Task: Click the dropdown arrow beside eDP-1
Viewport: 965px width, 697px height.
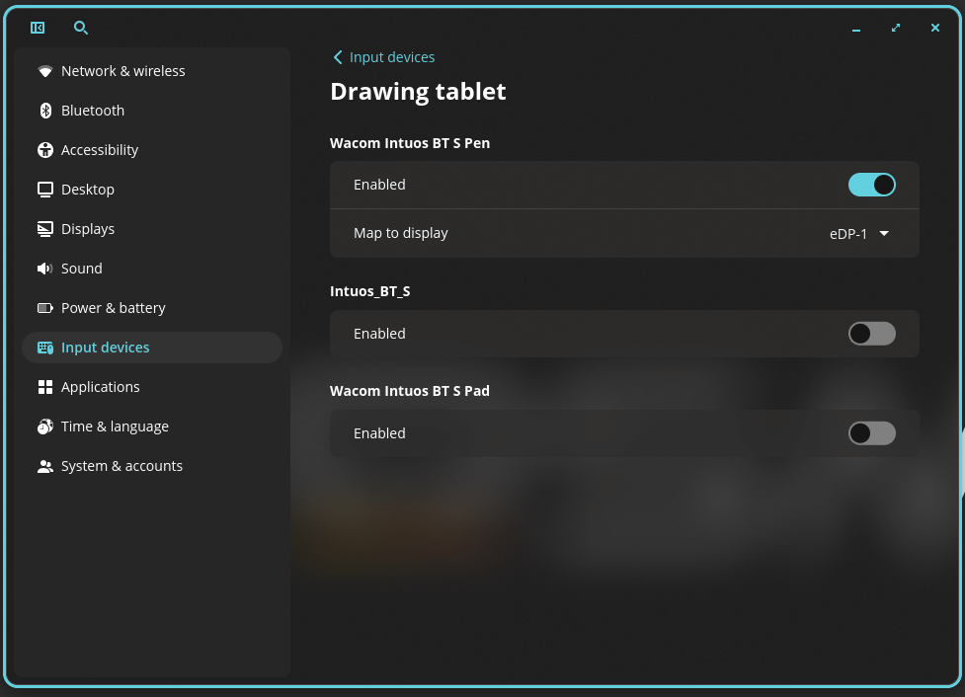Action: pos(884,234)
